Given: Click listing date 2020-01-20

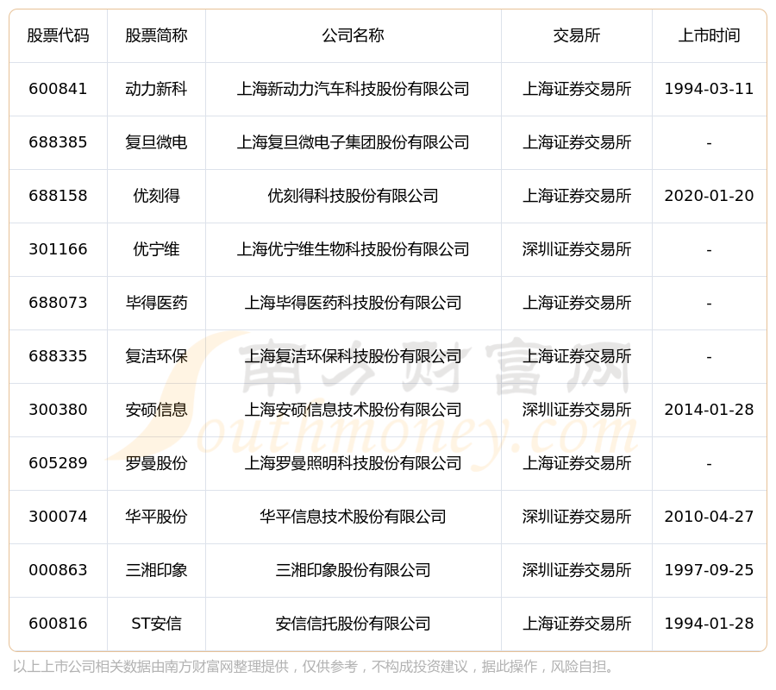Looking at the screenshot, I should point(710,196).
